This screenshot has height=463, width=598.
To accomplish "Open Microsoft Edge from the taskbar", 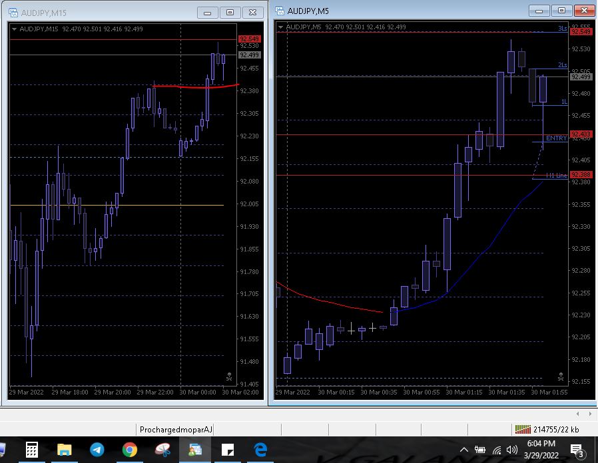I will click(x=260, y=450).
